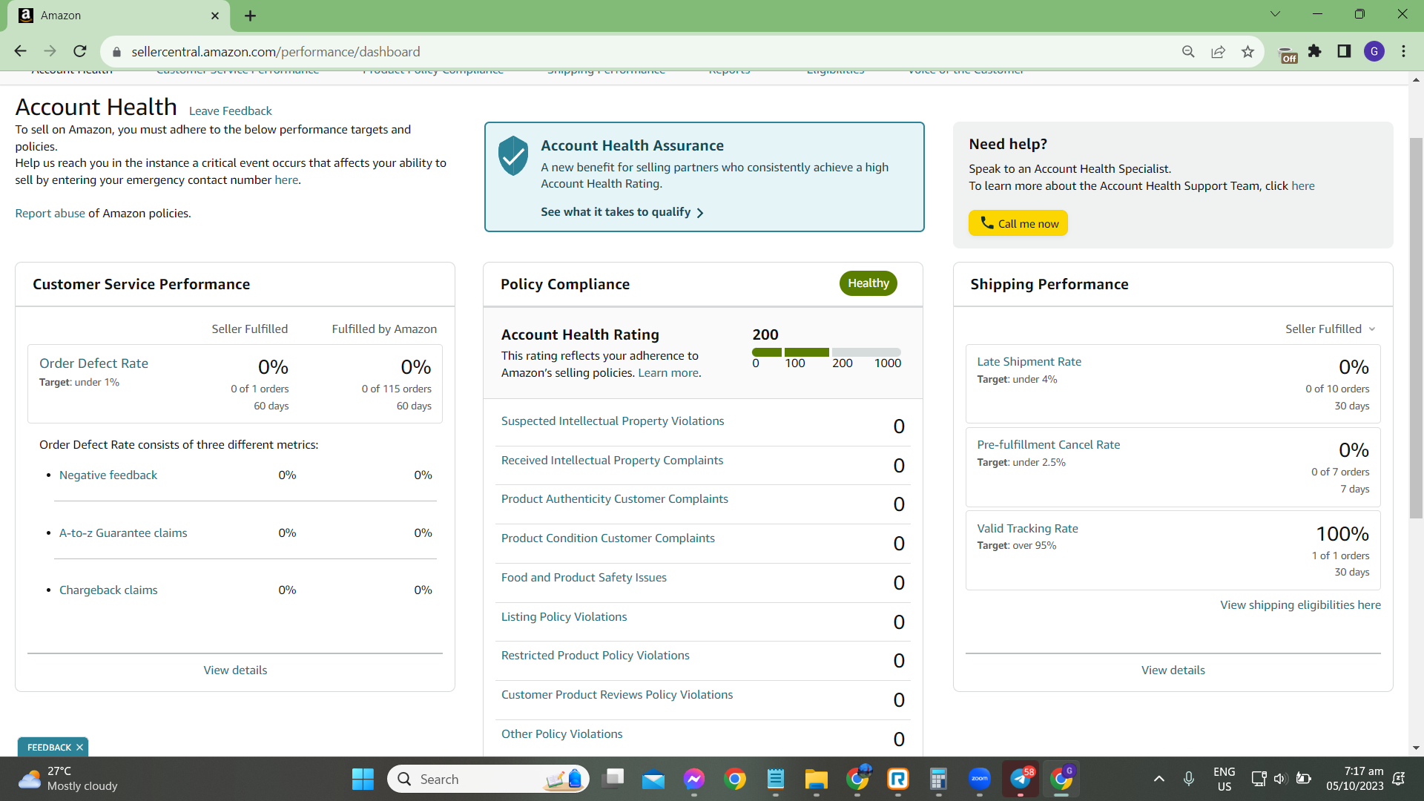This screenshot has height=801, width=1424.
Task: Toggle the browser side panel
Action: [x=1344, y=51]
